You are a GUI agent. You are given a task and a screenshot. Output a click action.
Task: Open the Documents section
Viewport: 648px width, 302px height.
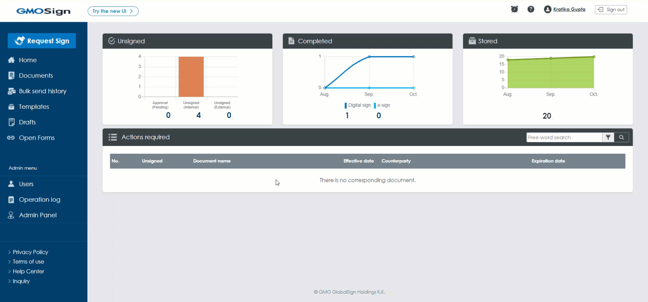click(36, 75)
